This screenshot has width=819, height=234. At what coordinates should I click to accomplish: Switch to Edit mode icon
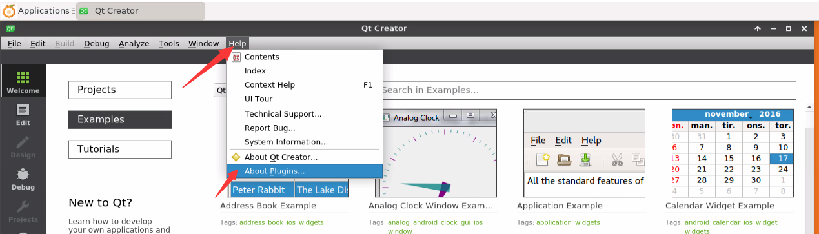point(23,113)
